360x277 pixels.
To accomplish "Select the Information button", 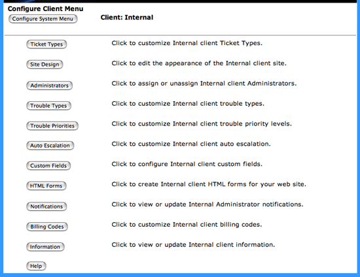I will [x=45, y=247].
